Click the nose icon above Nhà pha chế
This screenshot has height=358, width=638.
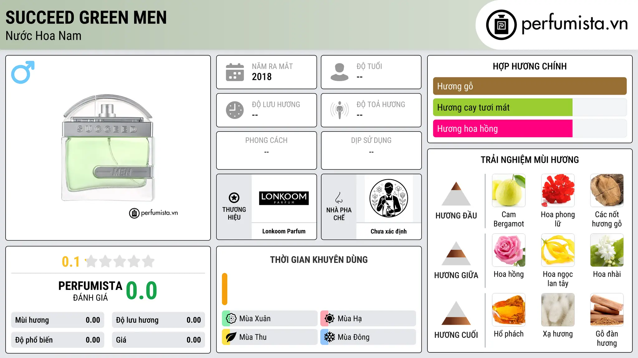[339, 197]
